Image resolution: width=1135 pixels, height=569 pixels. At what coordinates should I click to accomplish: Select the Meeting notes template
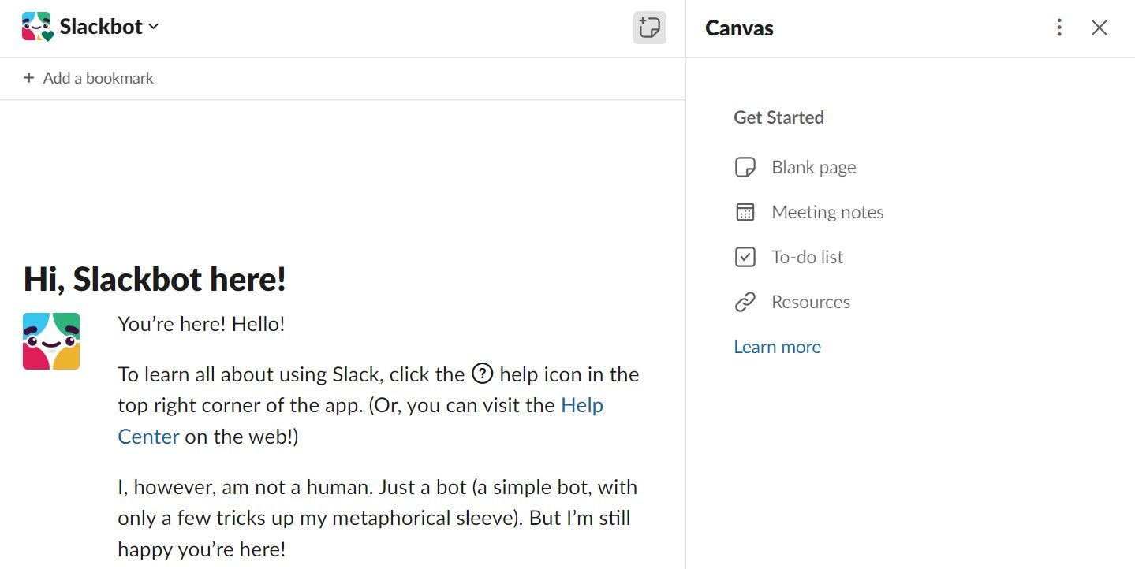(827, 212)
